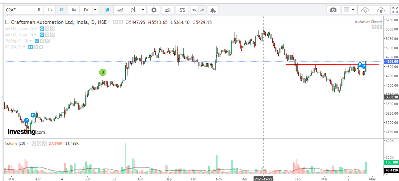This screenshot has height=181, width=399.
Task: Load chart layout from cloud
Action: click(x=365, y=10)
